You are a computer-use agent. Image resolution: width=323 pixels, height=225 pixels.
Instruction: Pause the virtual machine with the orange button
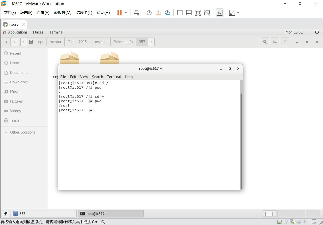coord(119,13)
